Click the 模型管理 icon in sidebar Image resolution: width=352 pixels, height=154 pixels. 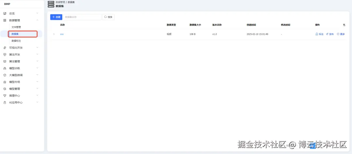tap(5, 89)
